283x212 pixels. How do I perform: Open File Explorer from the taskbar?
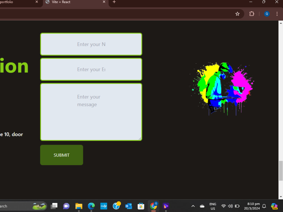click(79, 206)
